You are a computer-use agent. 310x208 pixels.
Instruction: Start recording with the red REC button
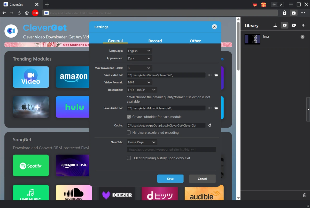point(35,13)
